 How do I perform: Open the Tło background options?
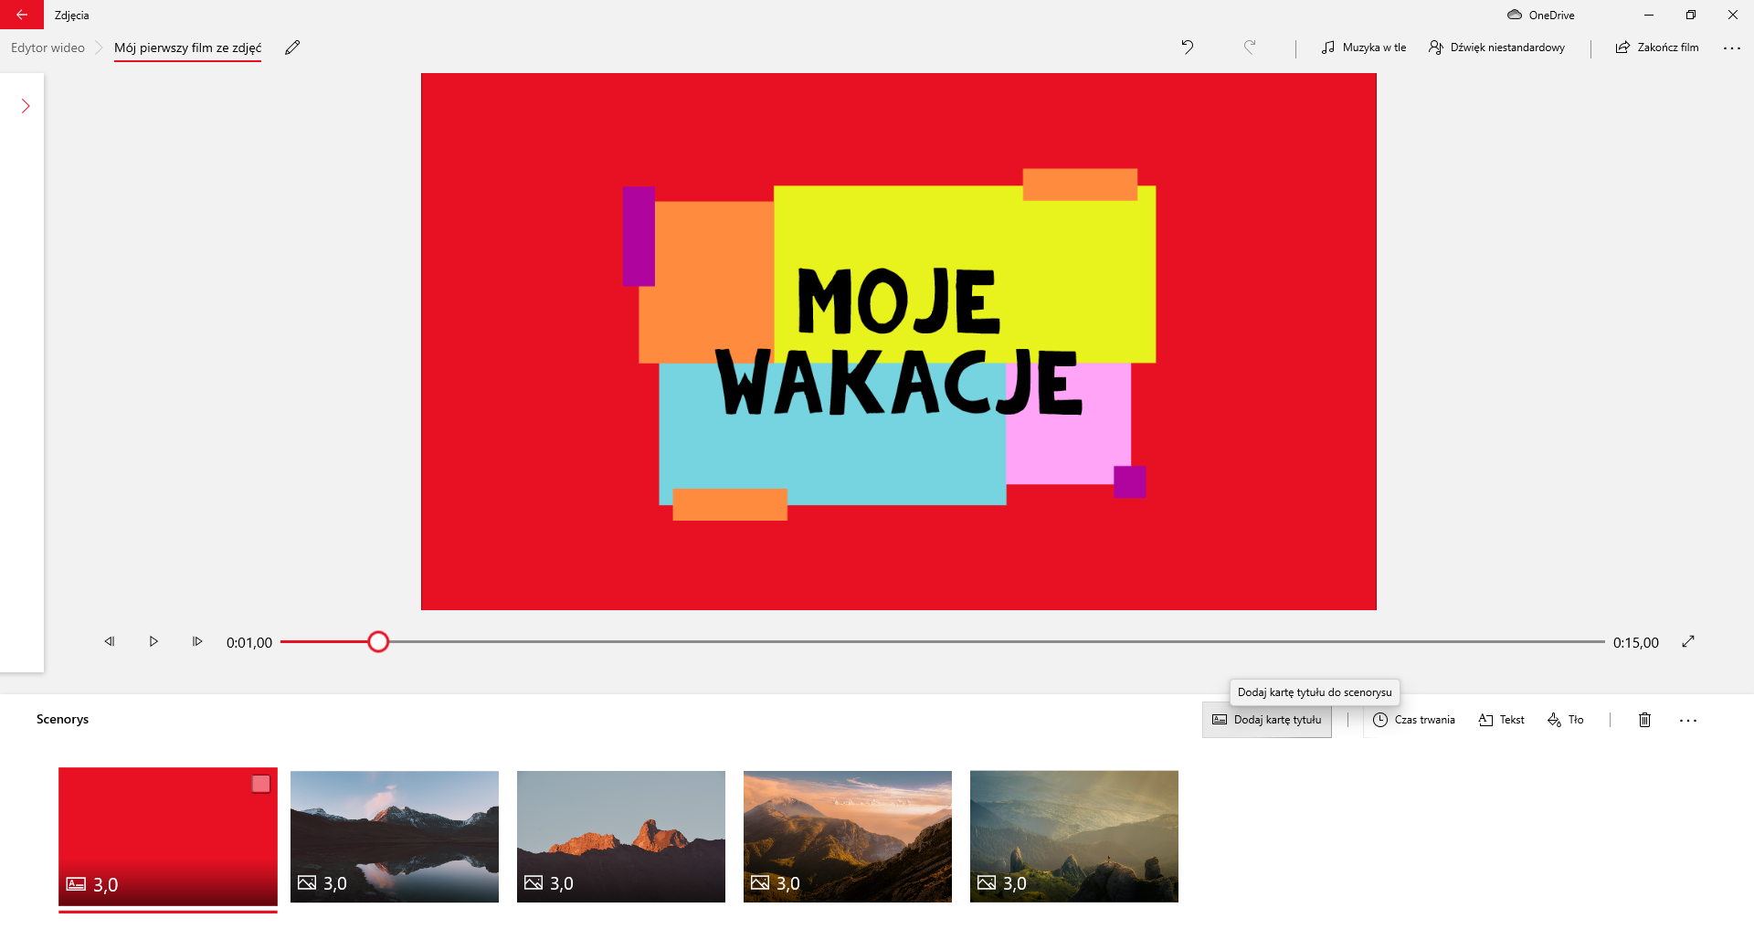click(1565, 720)
